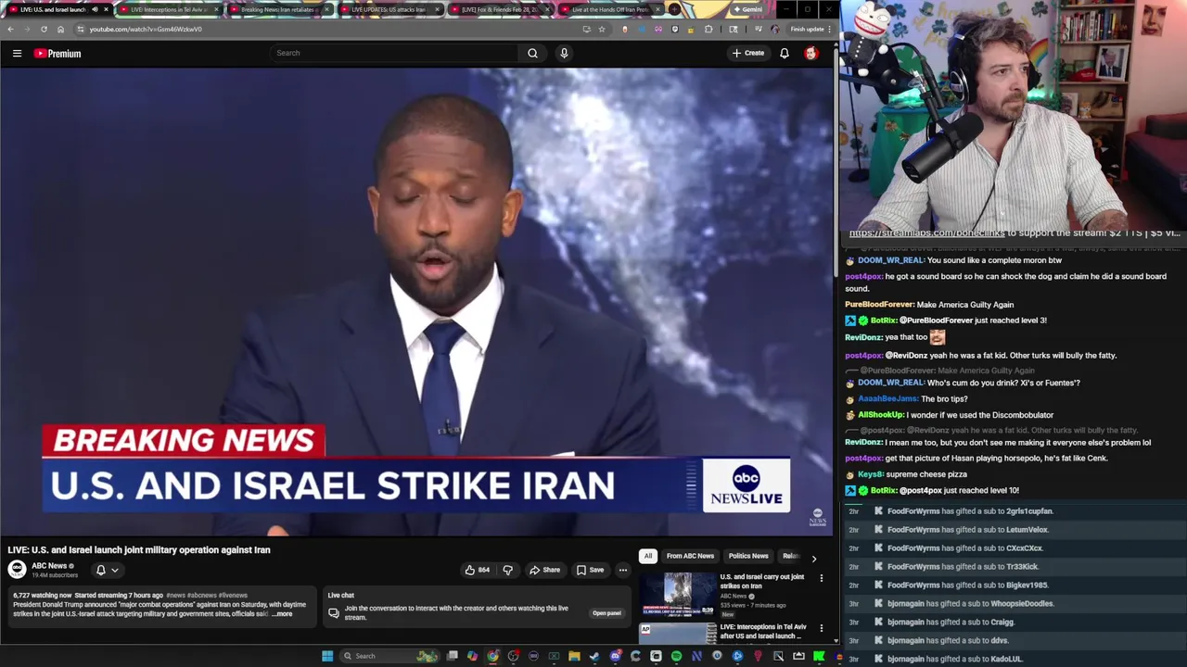The image size is (1187, 667).
Task: Bookmark this page with the star icon
Action: 602,29
